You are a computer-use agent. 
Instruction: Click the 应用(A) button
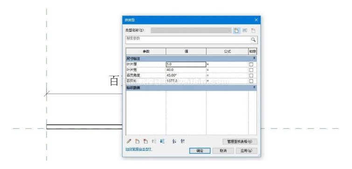coord(246,151)
